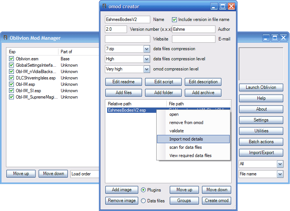This screenshot has height=211, width=290.
Task: Choose validate from the context menu
Action: point(193,131)
